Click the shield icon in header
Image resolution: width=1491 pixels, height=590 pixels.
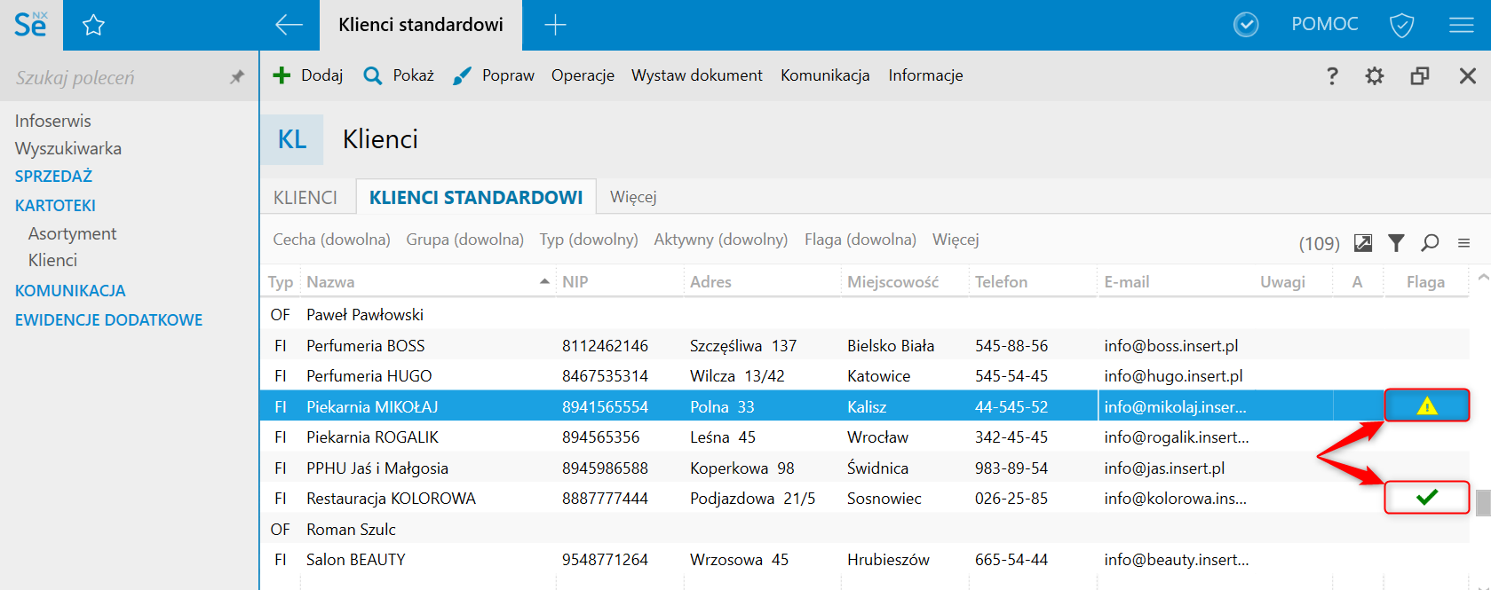[x=1401, y=26]
